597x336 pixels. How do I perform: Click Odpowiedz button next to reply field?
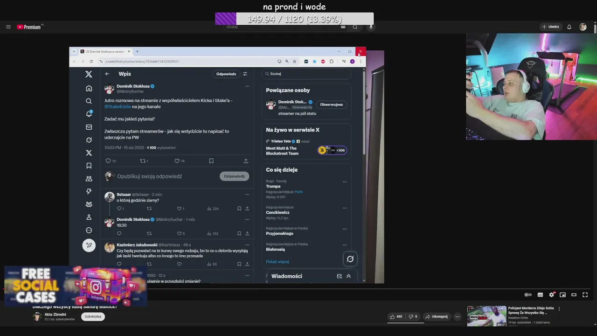click(234, 176)
